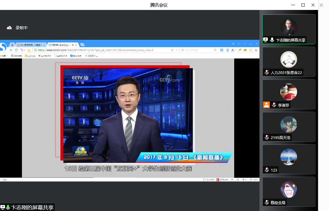Switch to the first small pinned browser tab
This screenshot has height=211, width=329.
12,45
